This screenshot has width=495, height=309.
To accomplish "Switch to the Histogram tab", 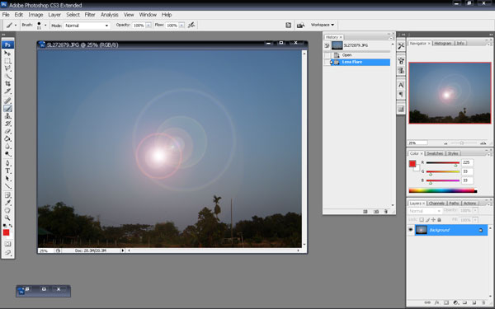I will coord(443,43).
